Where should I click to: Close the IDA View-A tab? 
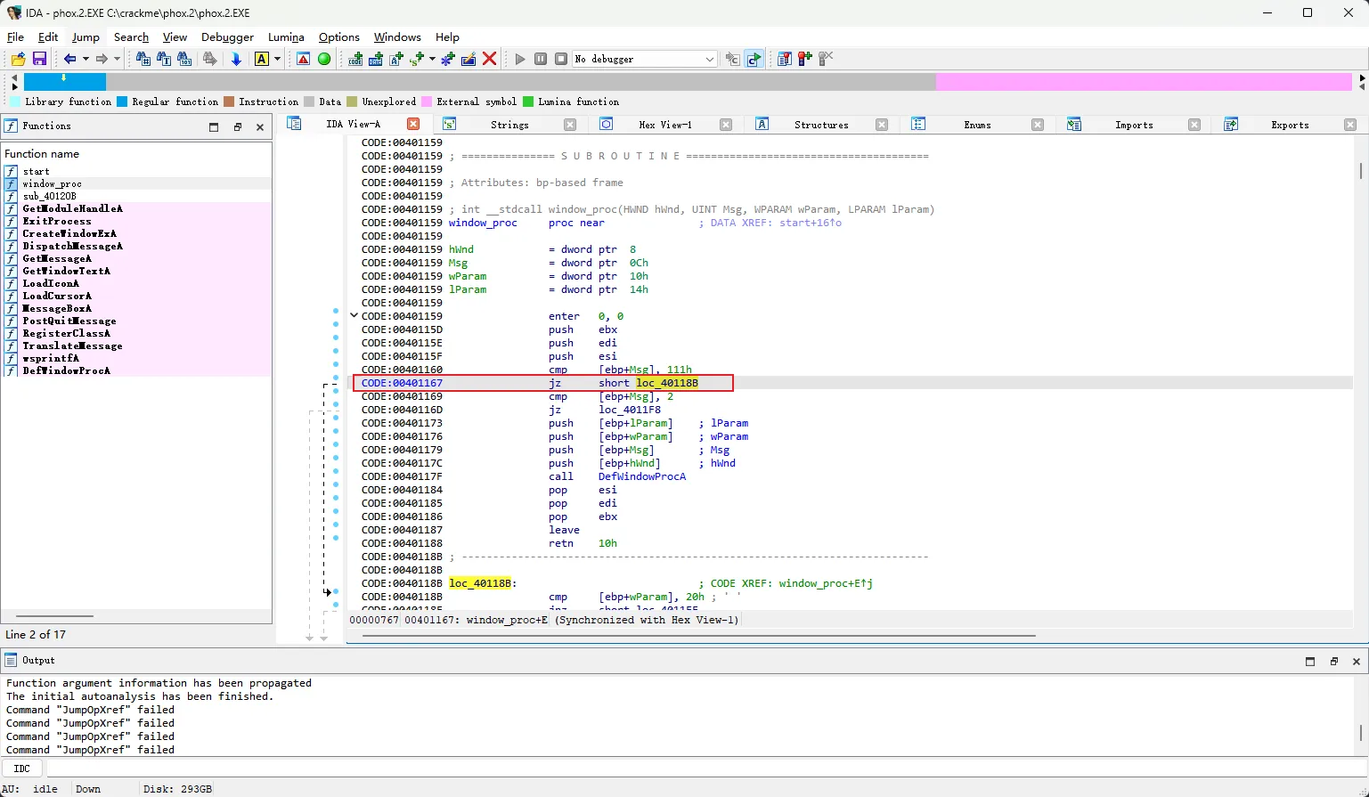pos(413,124)
